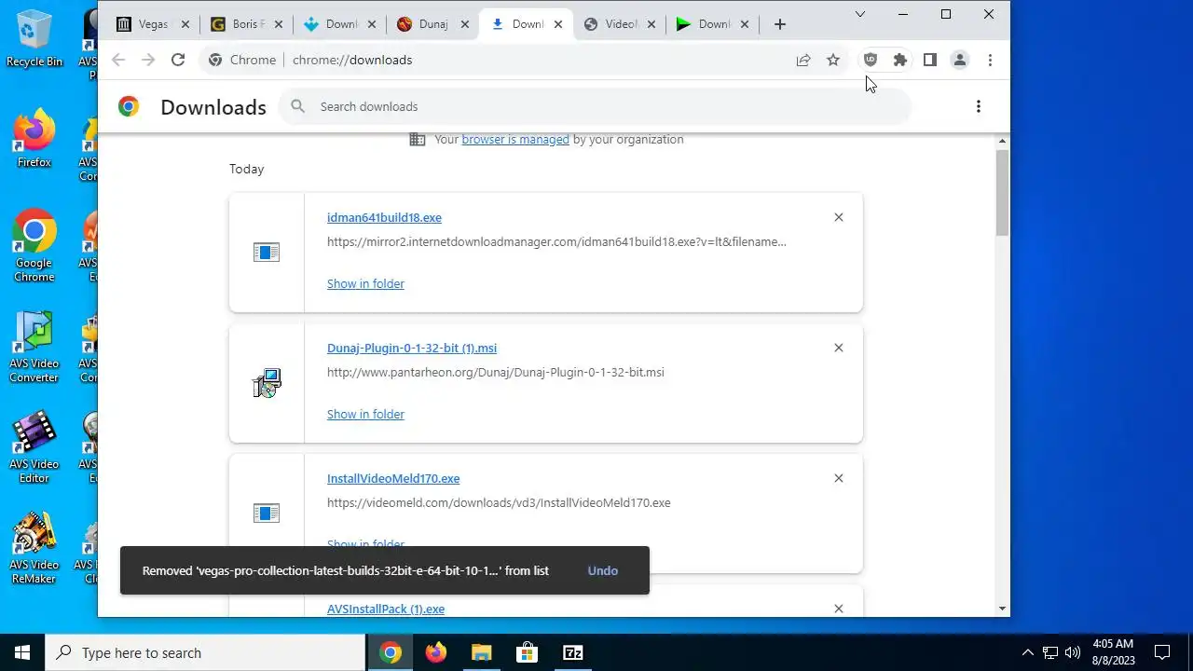The height and width of the screenshot is (671, 1193).
Task: Close the Dunaj tab
Action: pos(465,24)
